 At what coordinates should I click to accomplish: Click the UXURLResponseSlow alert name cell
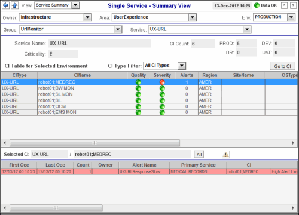pyautogui.click(x=144, y=171)
